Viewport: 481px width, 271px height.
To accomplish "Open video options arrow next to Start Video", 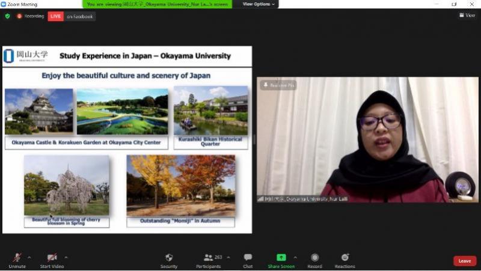I will pos(66,257).
